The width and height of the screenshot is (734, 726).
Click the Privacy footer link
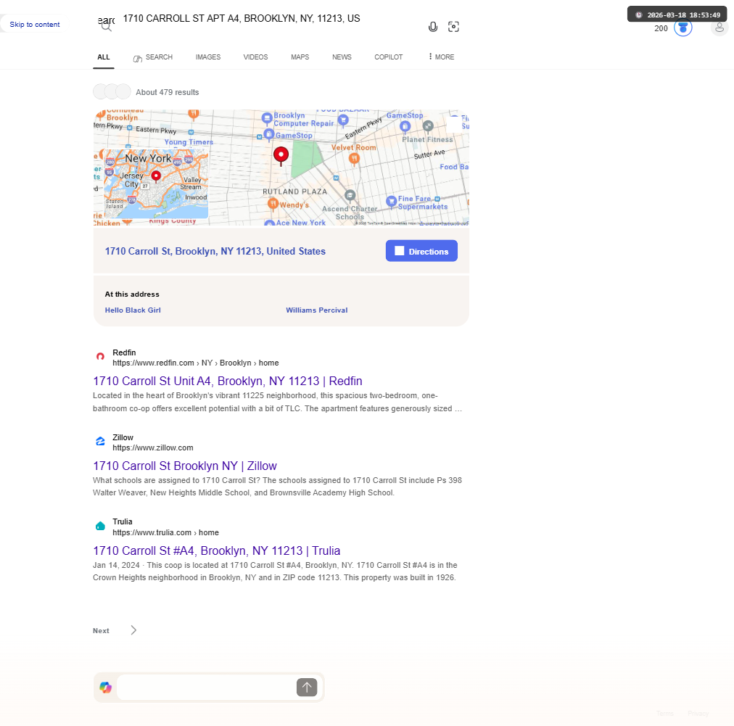(x=698, y=714)
